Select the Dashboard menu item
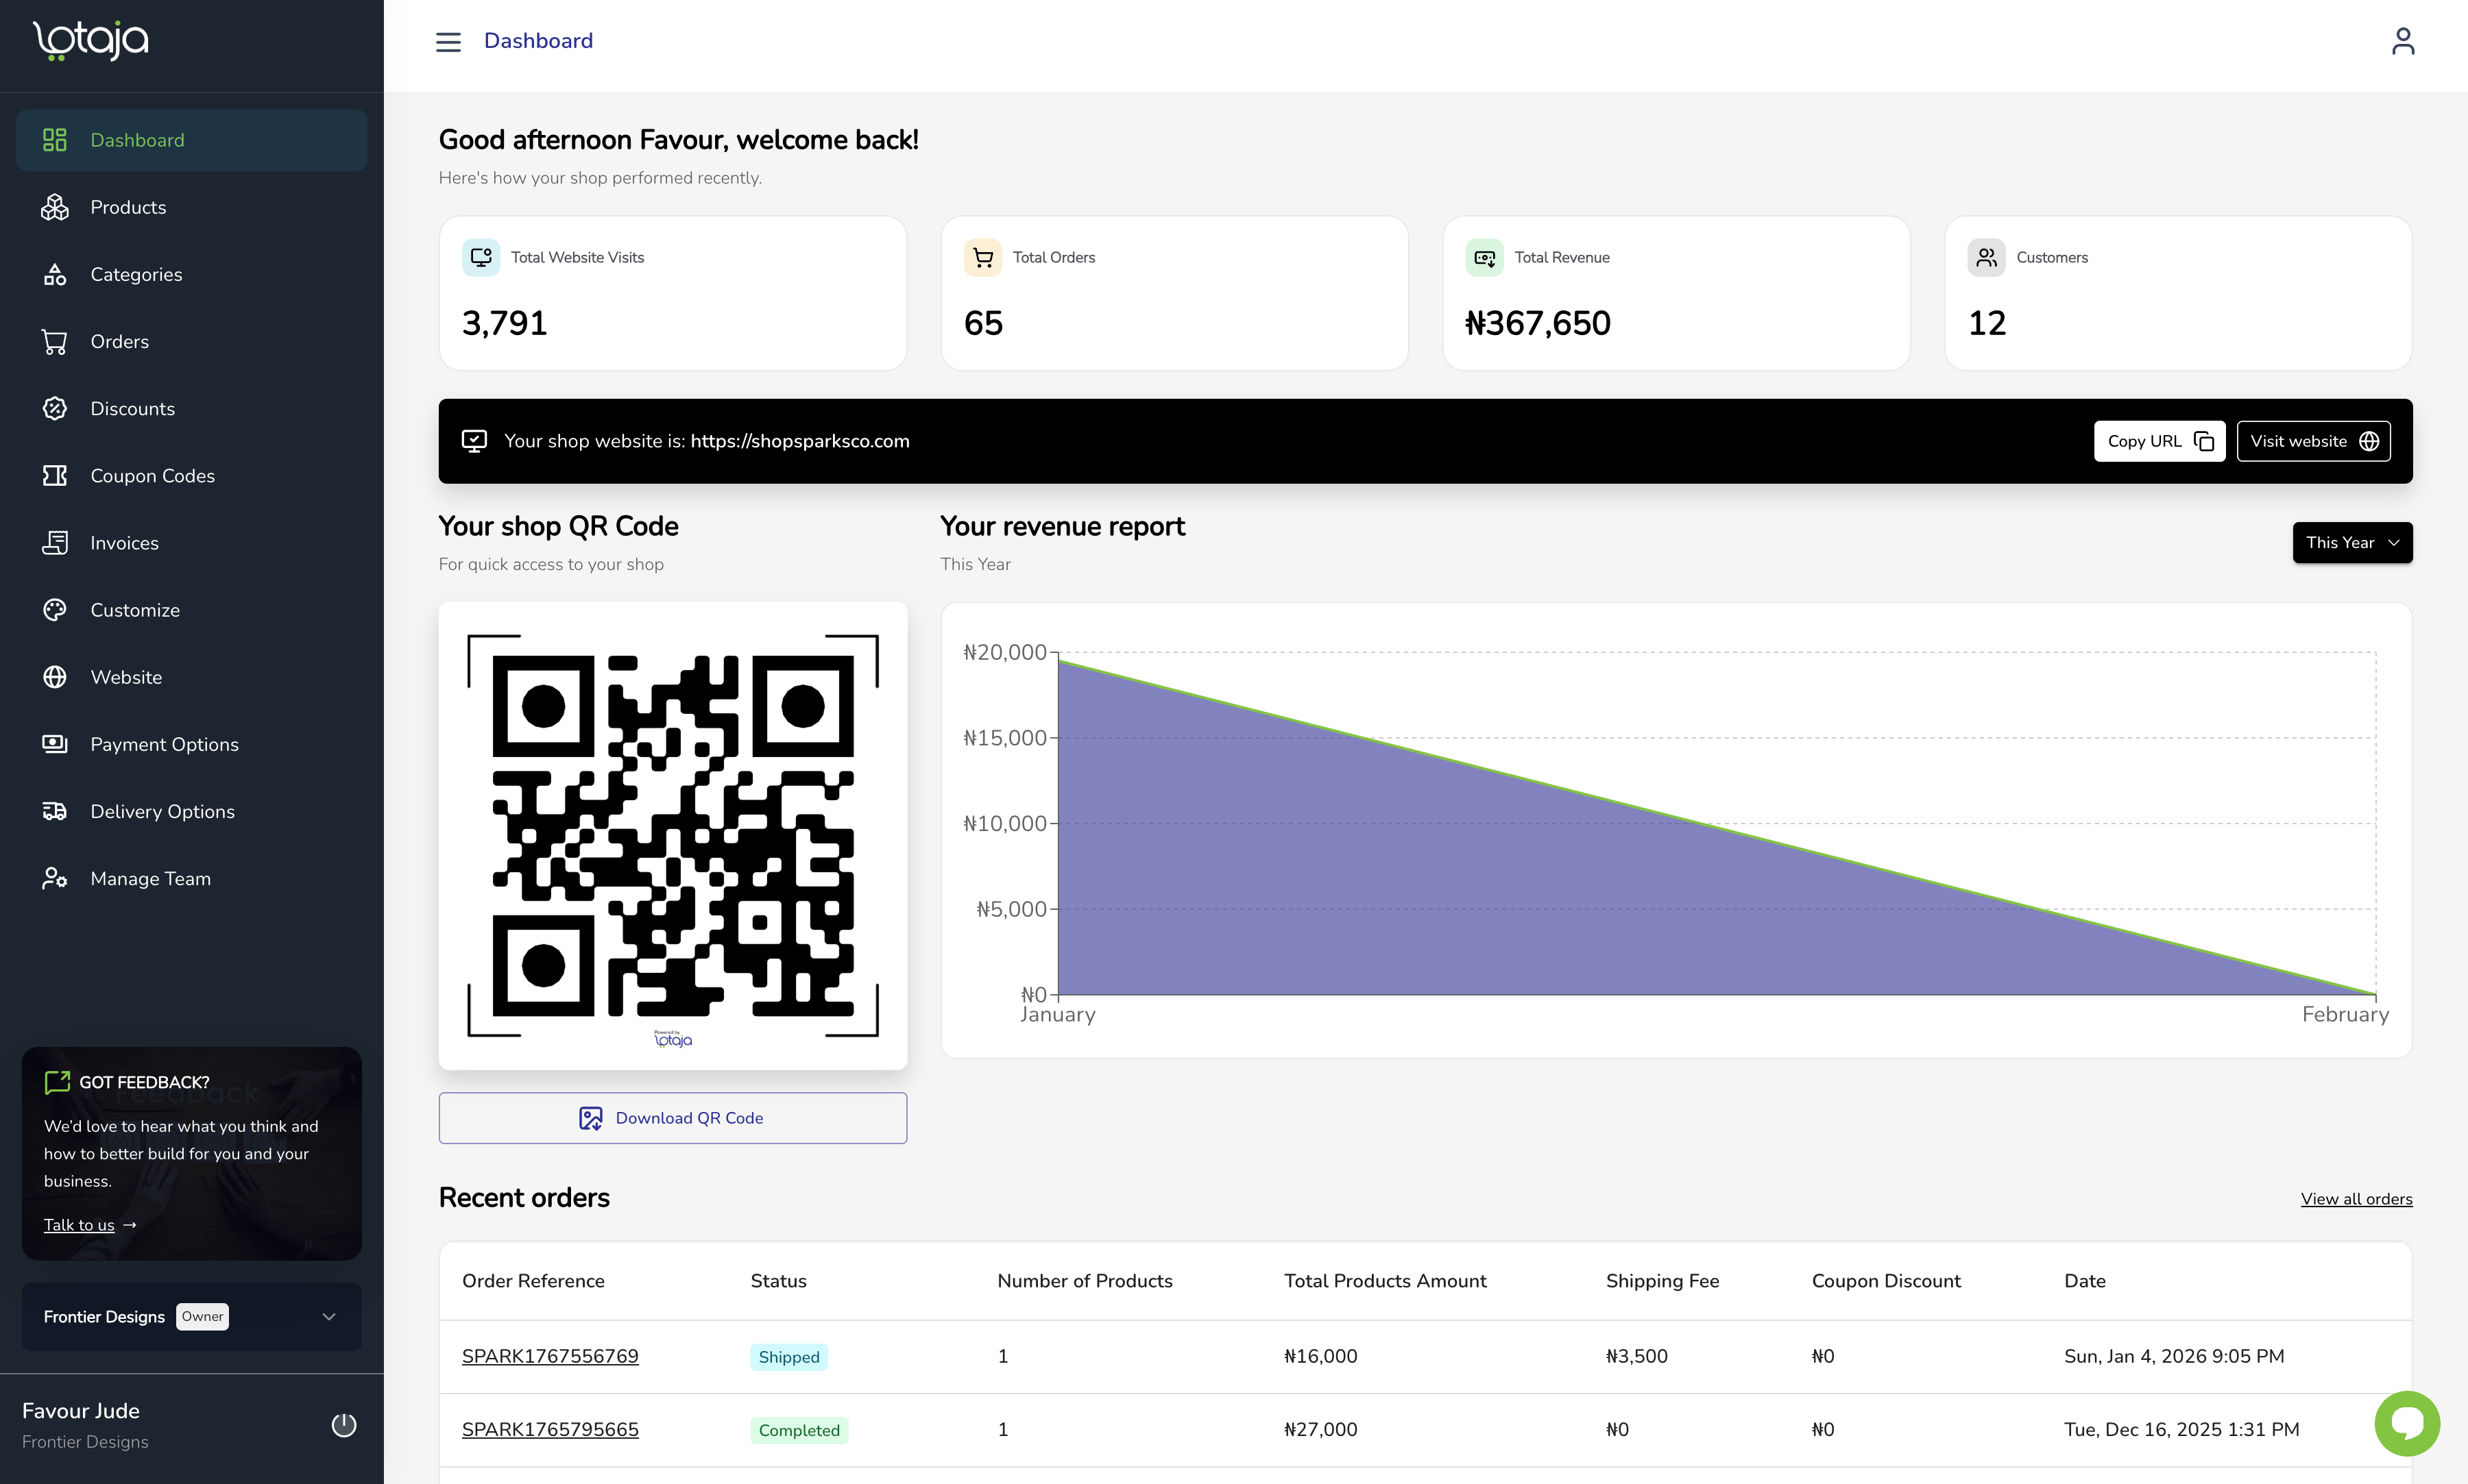This screenshot has height=1484, width=2468. pos(137,140)
